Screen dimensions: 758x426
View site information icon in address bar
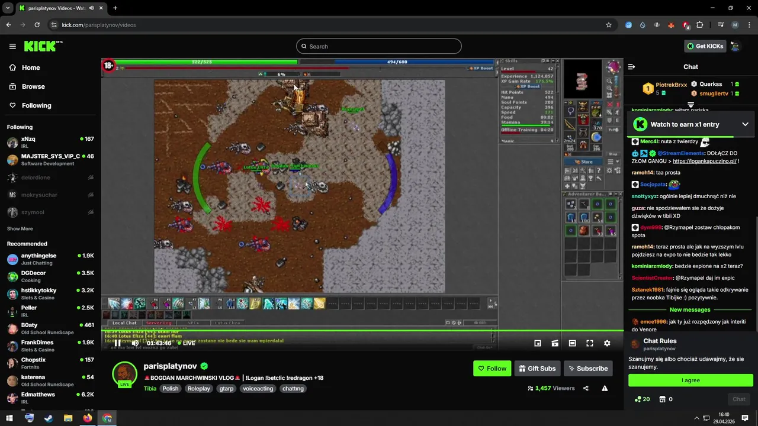pos(54,25)
